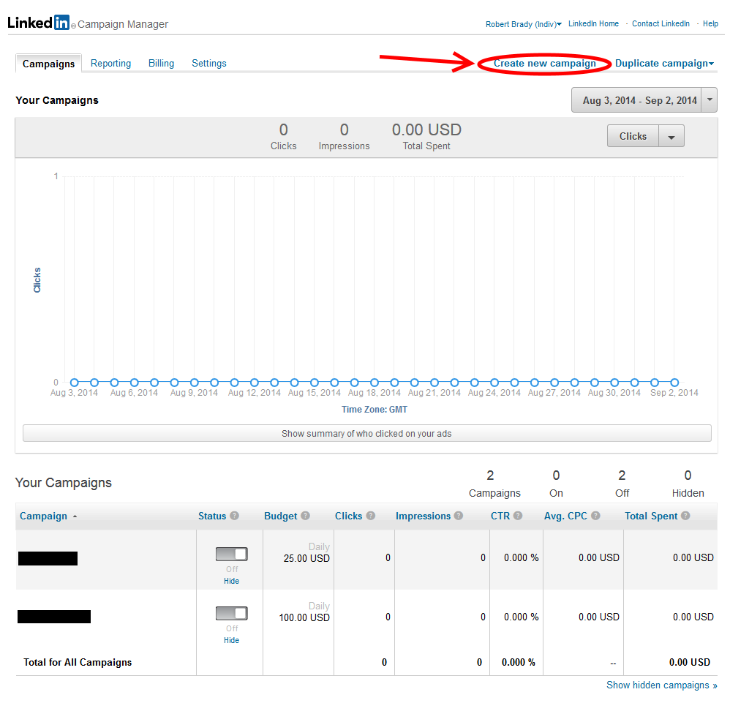Open the Billing tab
This screenshot has width=730, height=703.
(161, 64)
